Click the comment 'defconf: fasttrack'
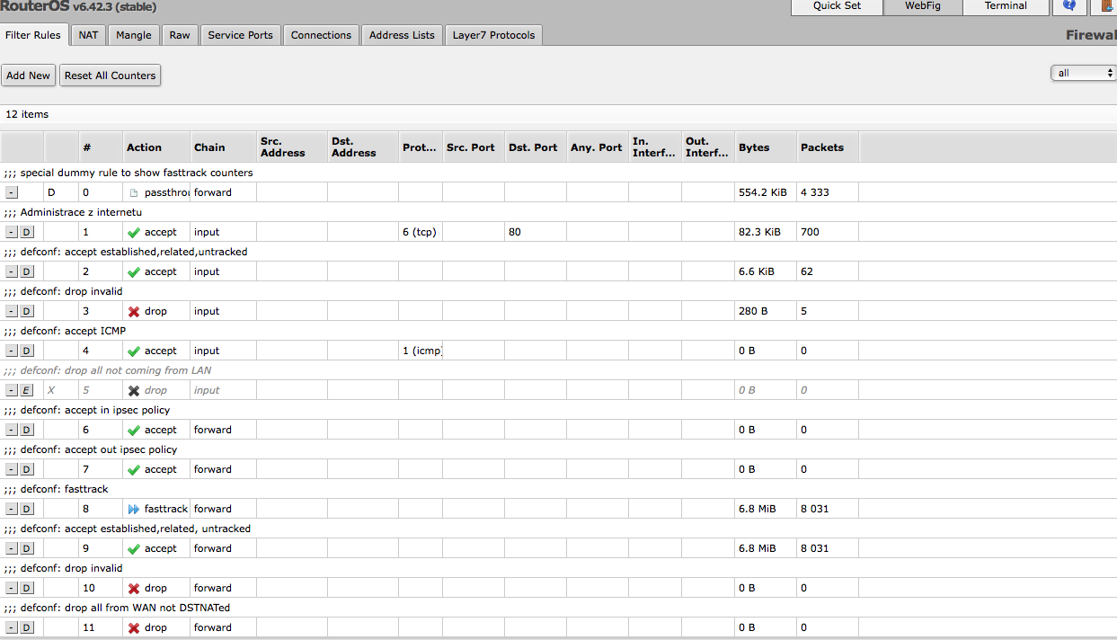Viewport: 1117px width, 640px height. 64,489
